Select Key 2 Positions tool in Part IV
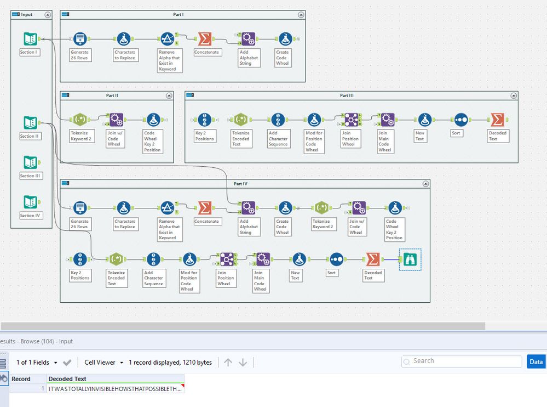This screenshot has height=407, width=547. tap(80, 259)
